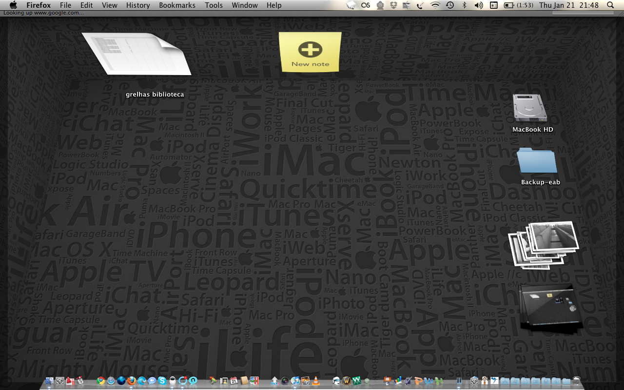Launch Google Chrome from the Dock
This screenshot has height=390, width=624.
pos(100,380)
